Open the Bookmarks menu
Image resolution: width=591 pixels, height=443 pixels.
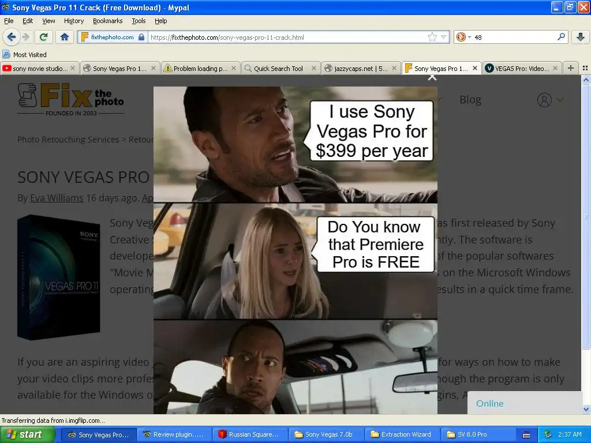pyautogui.click(x=108, y=21)
